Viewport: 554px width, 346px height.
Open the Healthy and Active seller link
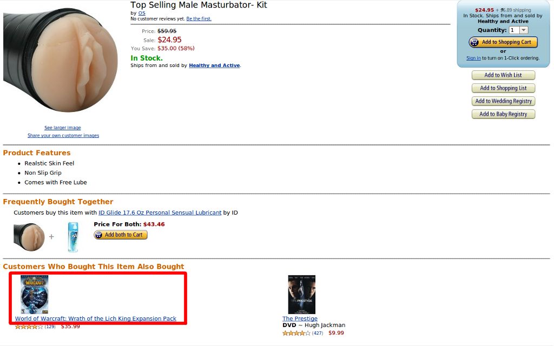(214, 65)
